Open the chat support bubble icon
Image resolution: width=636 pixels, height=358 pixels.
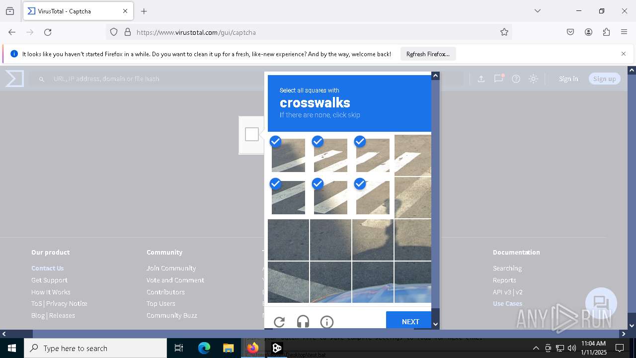(x=601, y=303)
